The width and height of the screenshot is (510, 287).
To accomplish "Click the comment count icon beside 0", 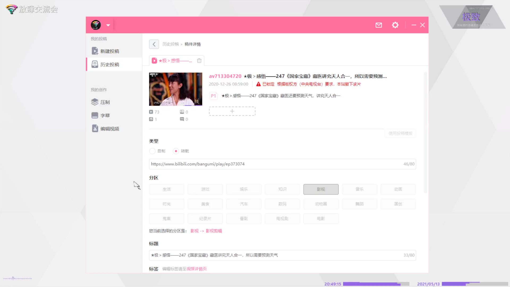I will coord(182,119).
